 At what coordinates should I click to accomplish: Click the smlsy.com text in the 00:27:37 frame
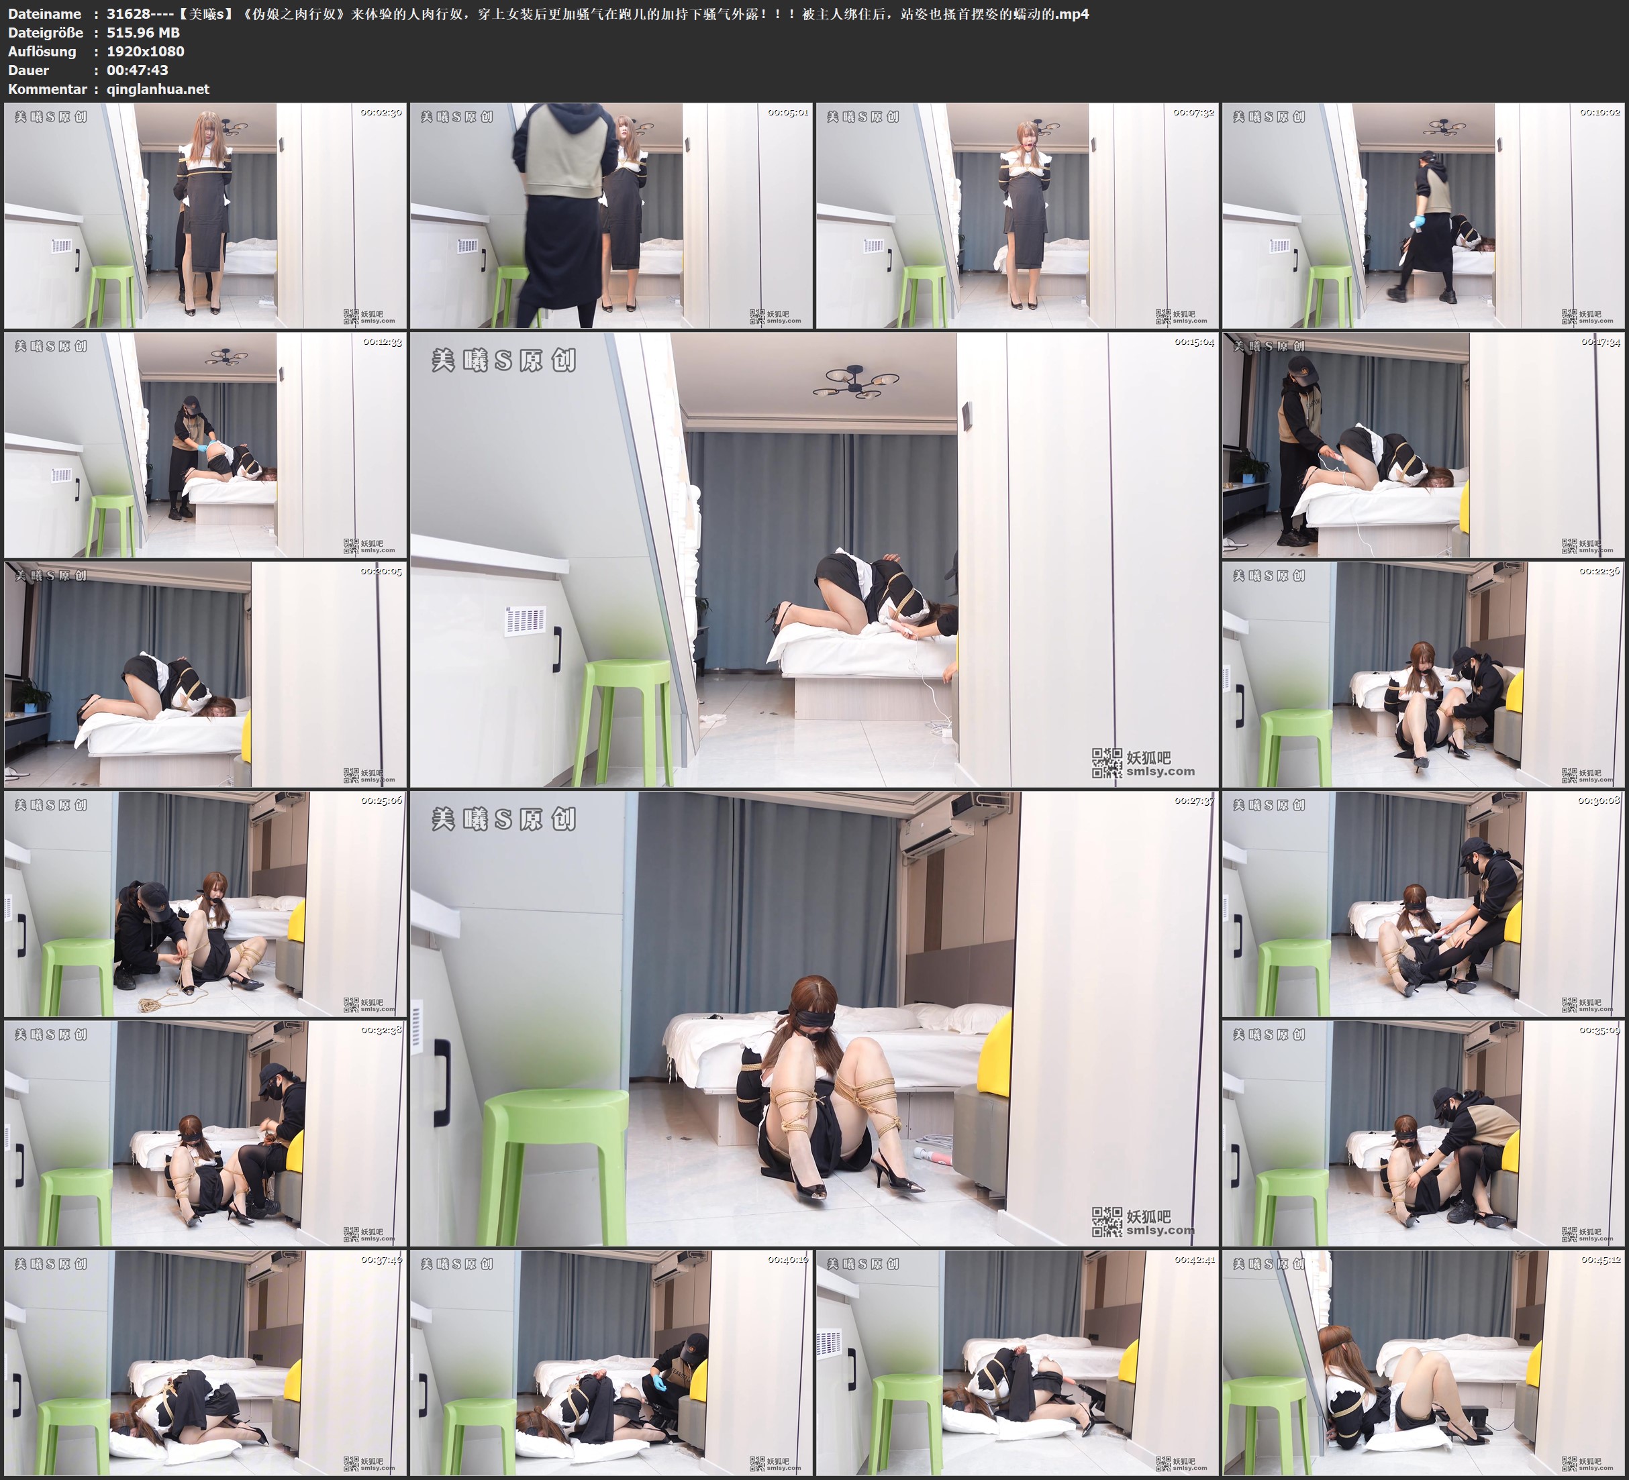tap(1161, 1230)
